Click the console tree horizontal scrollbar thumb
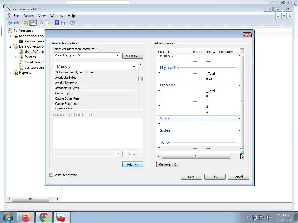Viewport: 298px width, 223px height. click(30, 199)
